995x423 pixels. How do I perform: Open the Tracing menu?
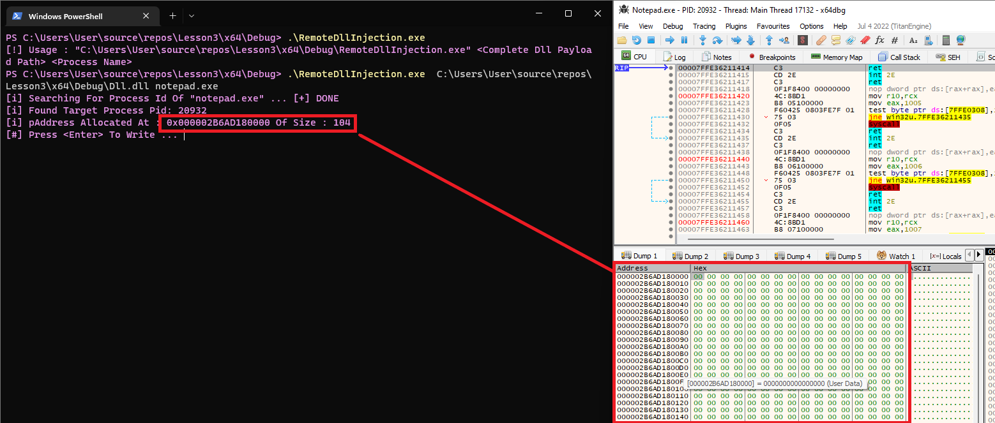(x=704, y=26)
